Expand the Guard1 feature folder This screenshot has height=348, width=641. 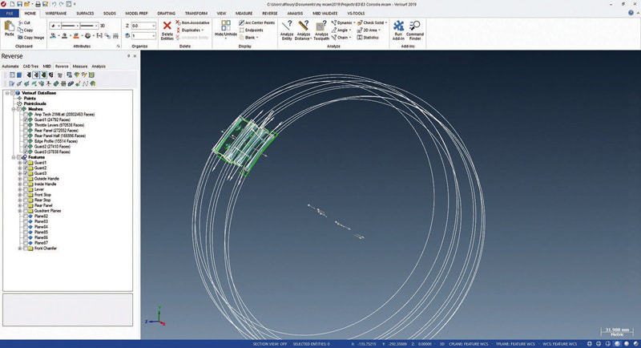pos(19,163)
